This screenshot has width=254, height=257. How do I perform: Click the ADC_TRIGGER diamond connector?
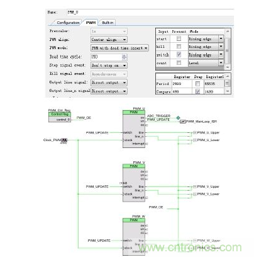[x=178, y=118]
